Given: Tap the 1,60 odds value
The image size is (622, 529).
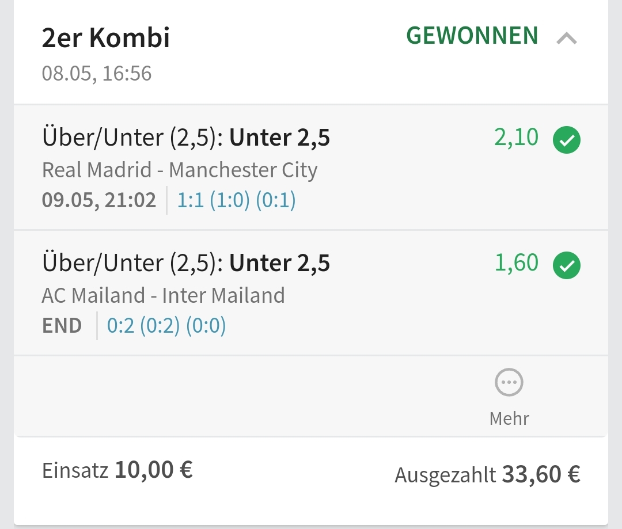Looking at the screenshot, I should 516,263.
